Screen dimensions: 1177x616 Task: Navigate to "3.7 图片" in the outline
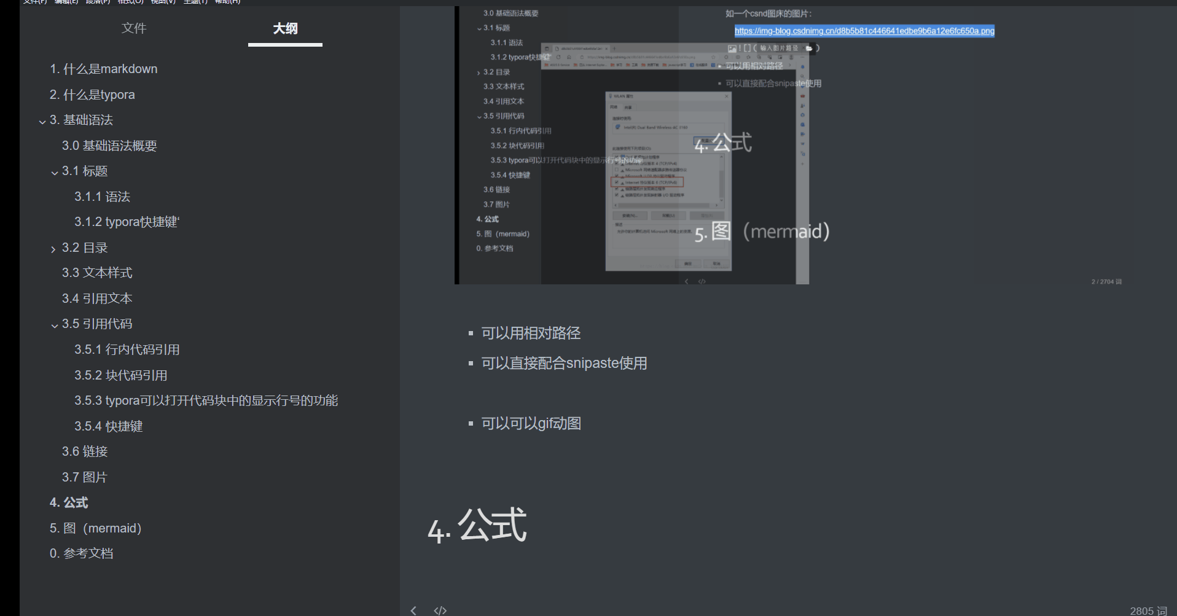coord(84,477)
